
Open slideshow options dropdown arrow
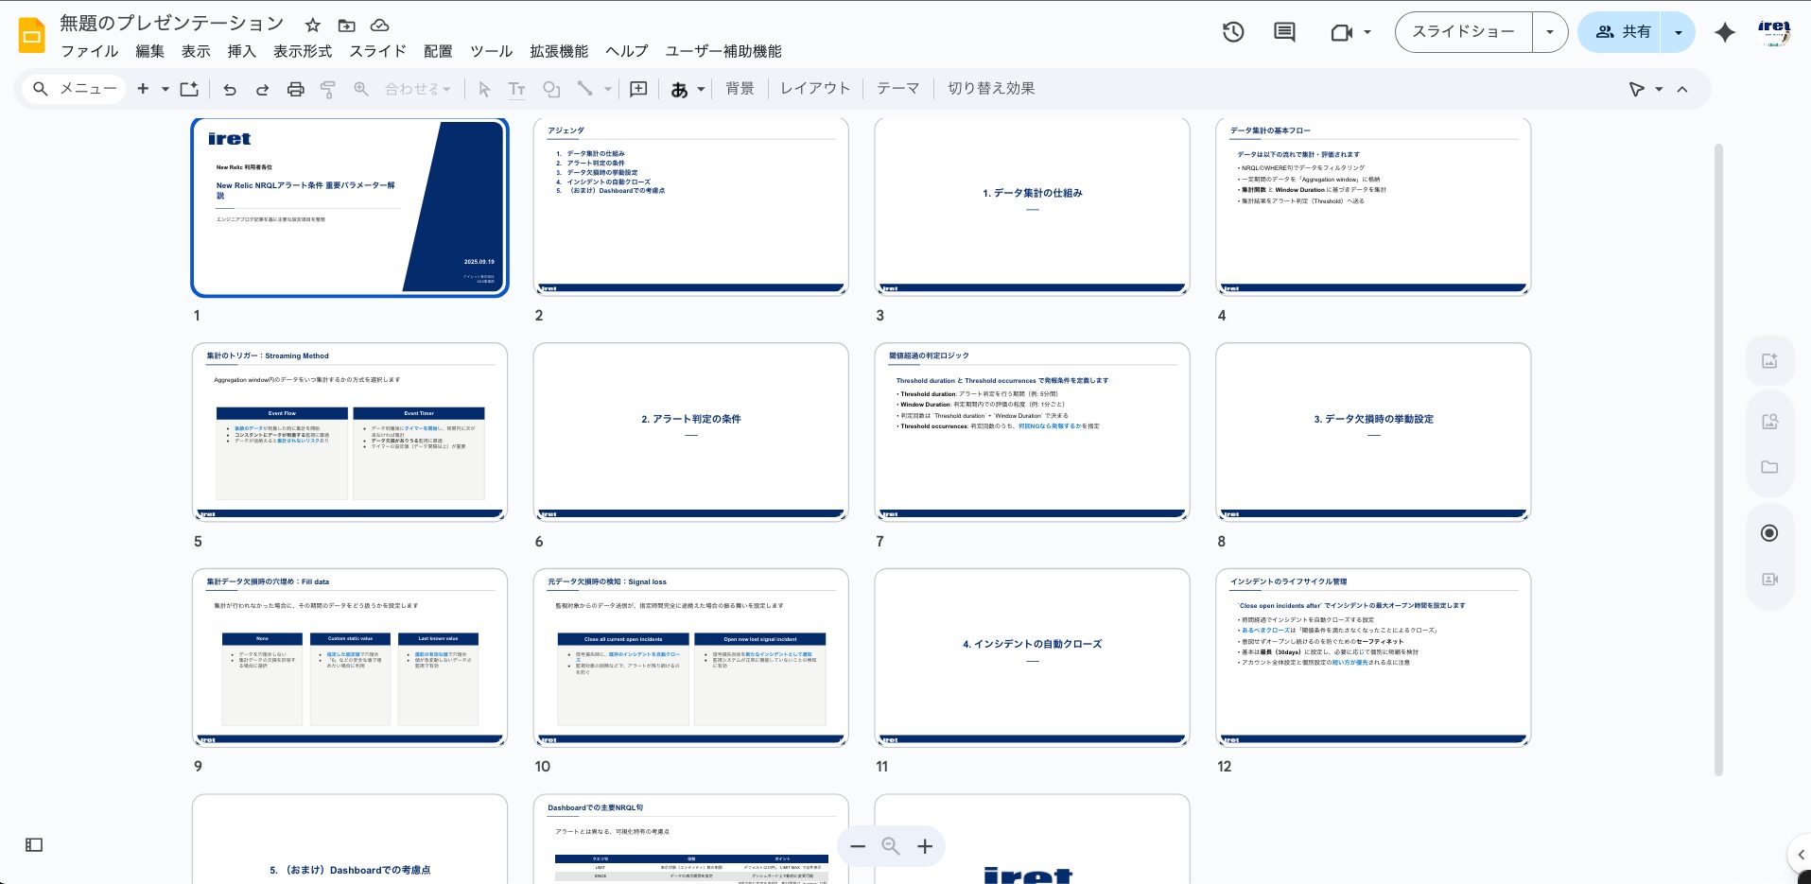(1549, 32)
